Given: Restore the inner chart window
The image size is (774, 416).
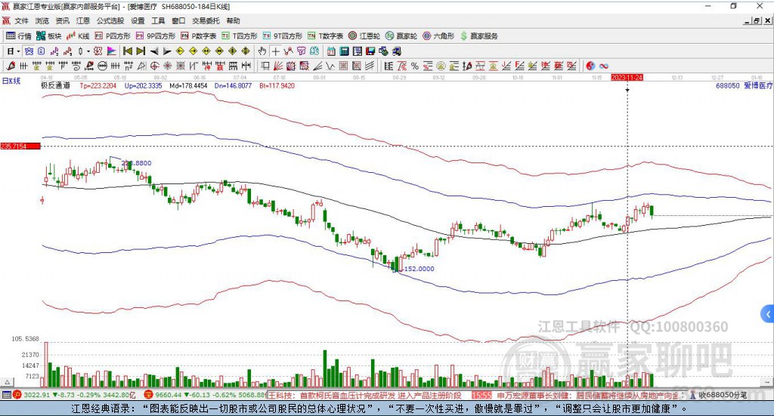Looking at the screenshot, I should point(757,20).
